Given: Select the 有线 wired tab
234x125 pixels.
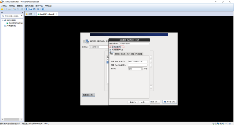Looking at the screenshot, I should click(112, 54).
